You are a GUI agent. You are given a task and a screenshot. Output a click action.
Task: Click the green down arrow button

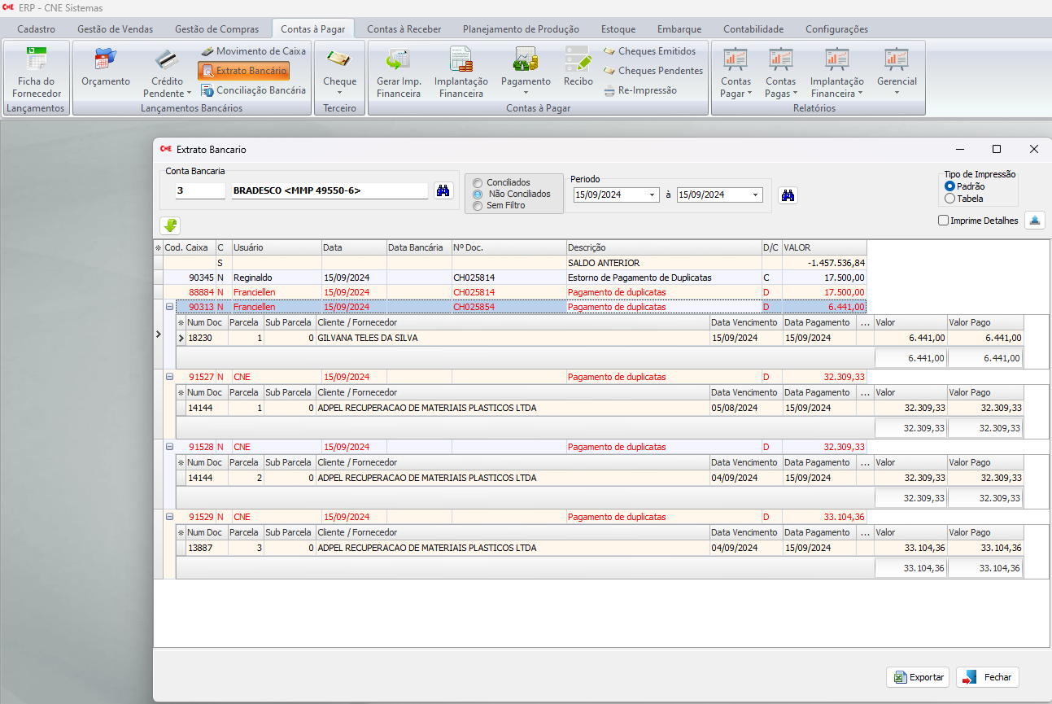[x=171, y=225]
